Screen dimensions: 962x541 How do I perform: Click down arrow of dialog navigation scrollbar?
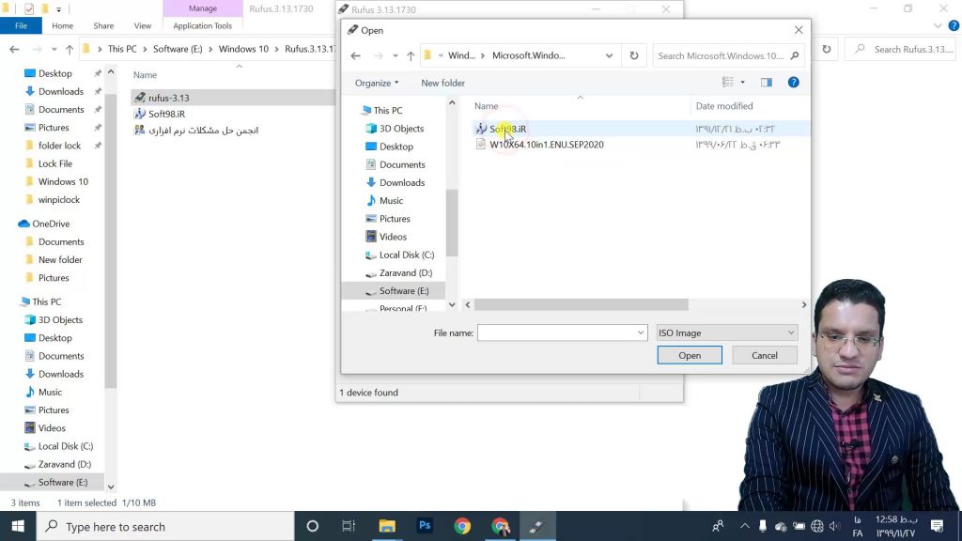(452, 305)
